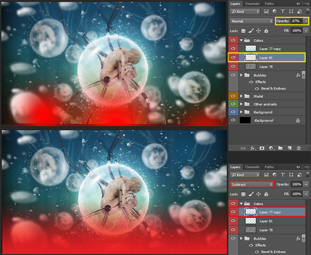Viewport: 311px width, 255px height.
Task: Click the link layers icon at upper panel bottom
Action: [243, 148]
